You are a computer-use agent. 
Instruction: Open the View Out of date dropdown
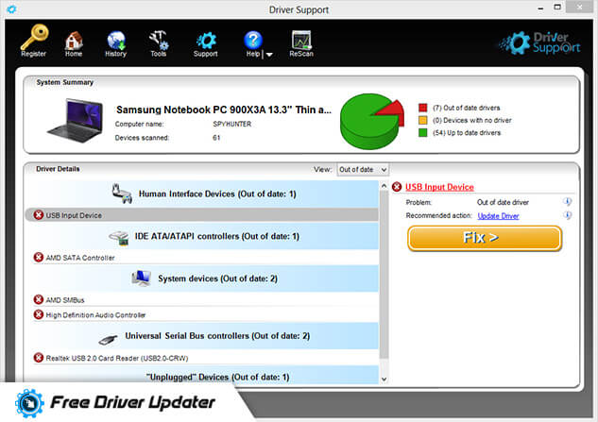tap(363, 170)
